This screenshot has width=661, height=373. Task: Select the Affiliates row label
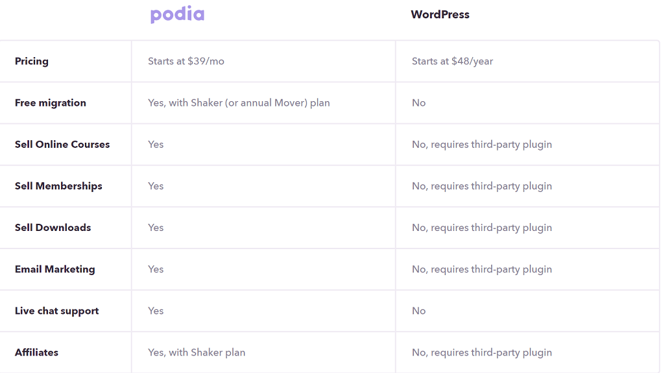(37, 352)
